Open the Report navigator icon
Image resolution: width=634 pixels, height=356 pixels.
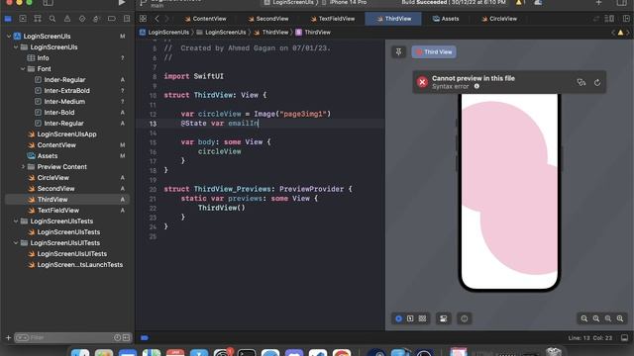(127, 19)
